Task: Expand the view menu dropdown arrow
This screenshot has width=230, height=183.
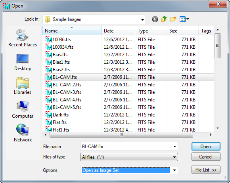Action: click(x=188, y=19)
